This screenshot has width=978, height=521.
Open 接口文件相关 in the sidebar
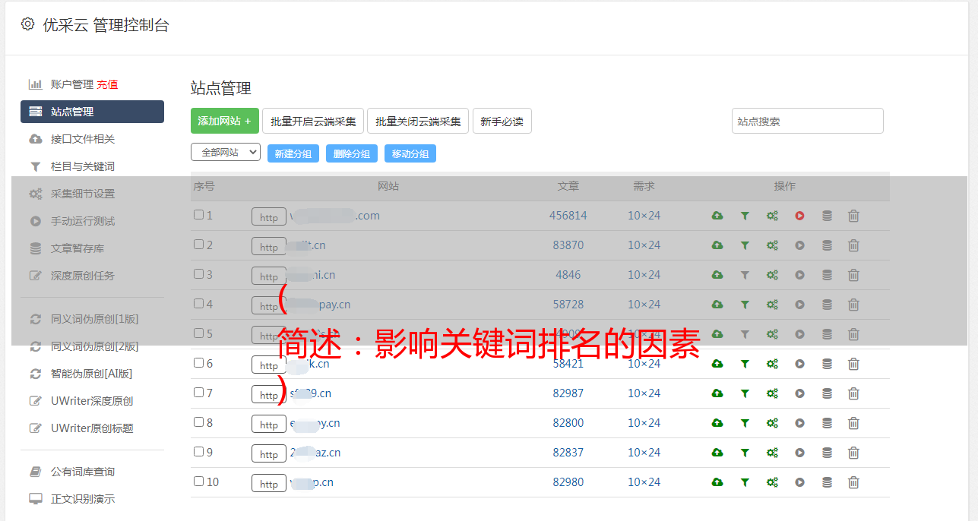[x=82, y=139]
